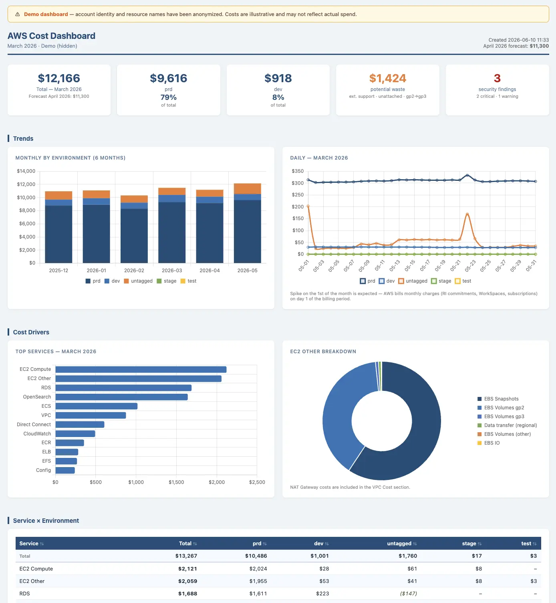Viewport: 556px width, 603px height.
Task: Select the EC2 Other table row
Action: pyautogui.click(x=278, y=581)
